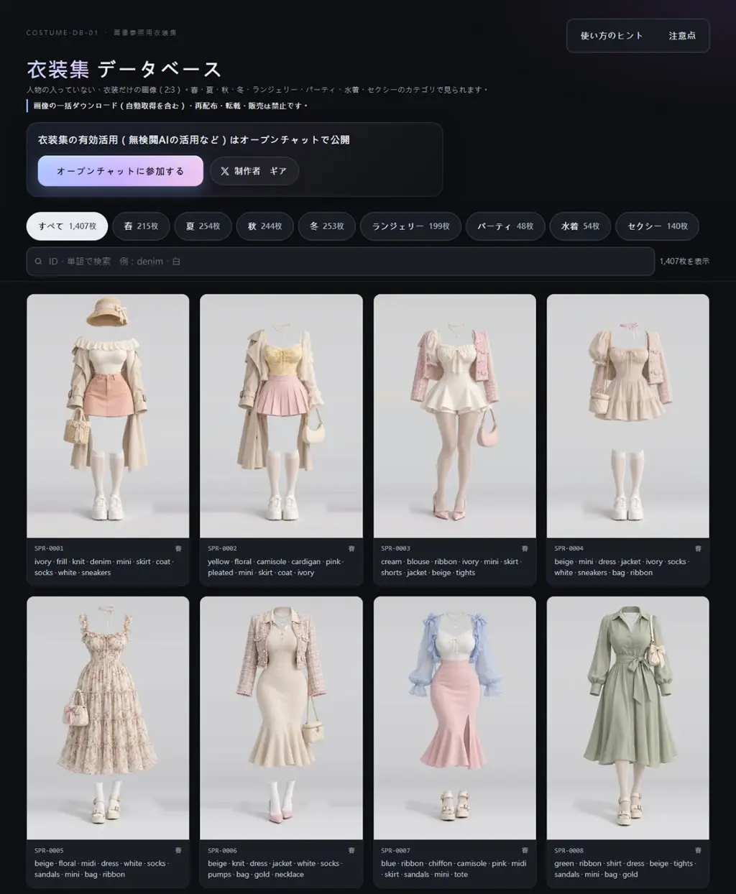
Task: Click the COSTUME-DB-01 header label
Action: (x=62, y=33)
